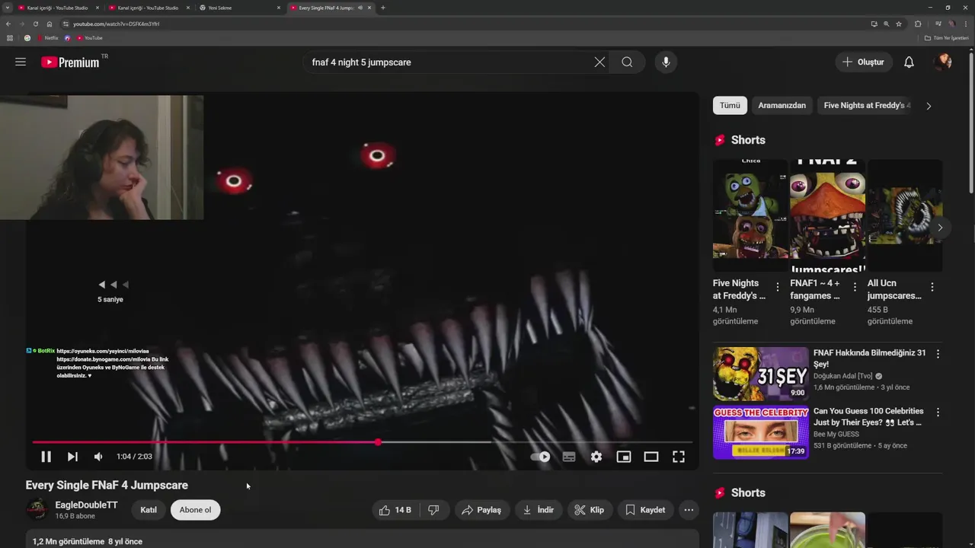Open the EagleDoubleTT channel avatar
Viewport: 975px width, 548px height.
37,509
